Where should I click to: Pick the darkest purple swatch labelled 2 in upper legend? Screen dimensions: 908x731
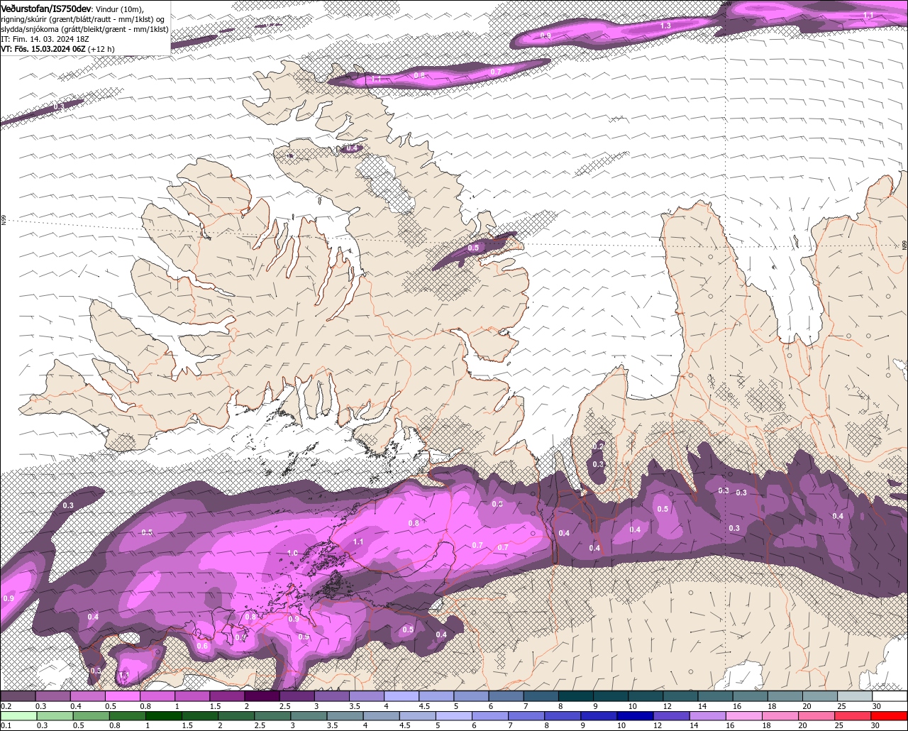(x=262, y=696)
